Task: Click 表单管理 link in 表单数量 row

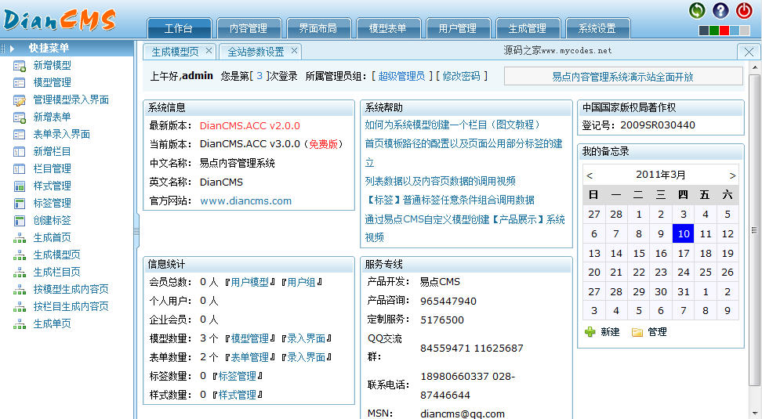Action: coord(250,357)
